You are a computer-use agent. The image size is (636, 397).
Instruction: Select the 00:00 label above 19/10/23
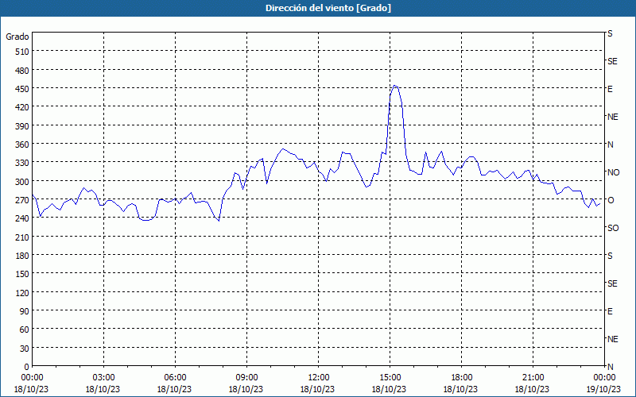tap(604, 378)
